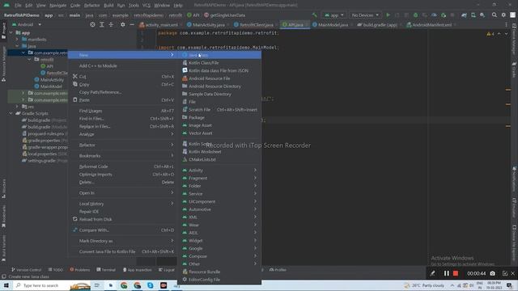Collapse the manifests folder tree node
518x291 pixels.
click(x=17, y=40)
